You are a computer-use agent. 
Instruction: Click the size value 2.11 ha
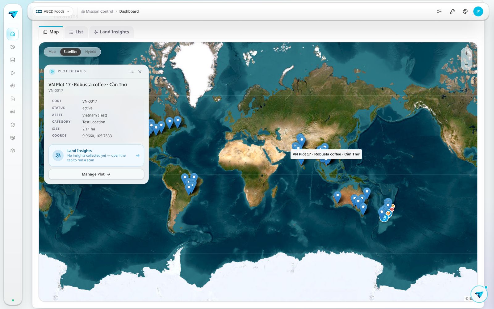coord(89,129)
